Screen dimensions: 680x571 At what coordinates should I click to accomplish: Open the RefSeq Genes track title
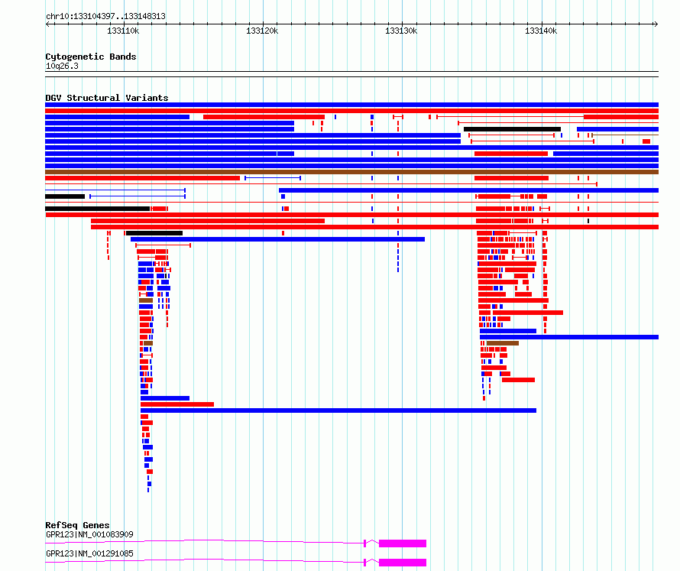point(77,525)
